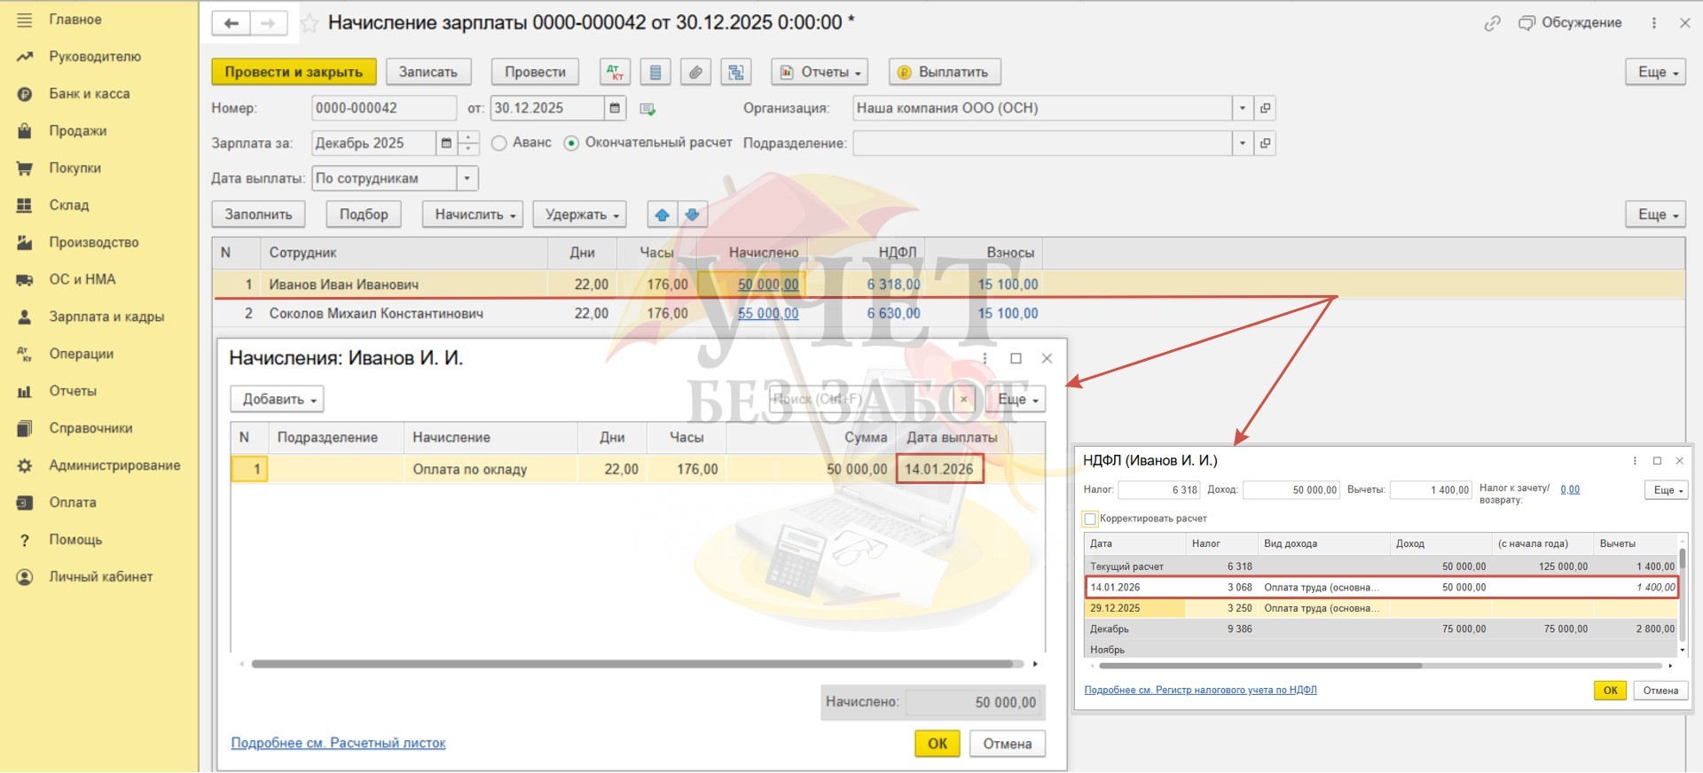The height and width of the screenshot is (773, 1703).
Task: Open Зарплата и кадры section in sidebar
Action: pyautogui.click(x=106, y=316)
